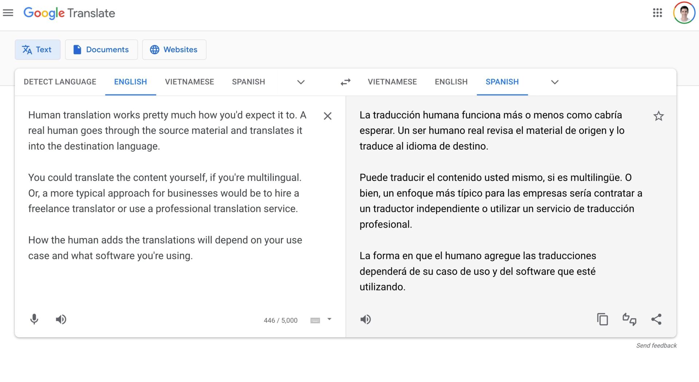This screenshot has width=699, height=382.
Task: Open the on-screen keyboard input
Action: click(315, 320)
